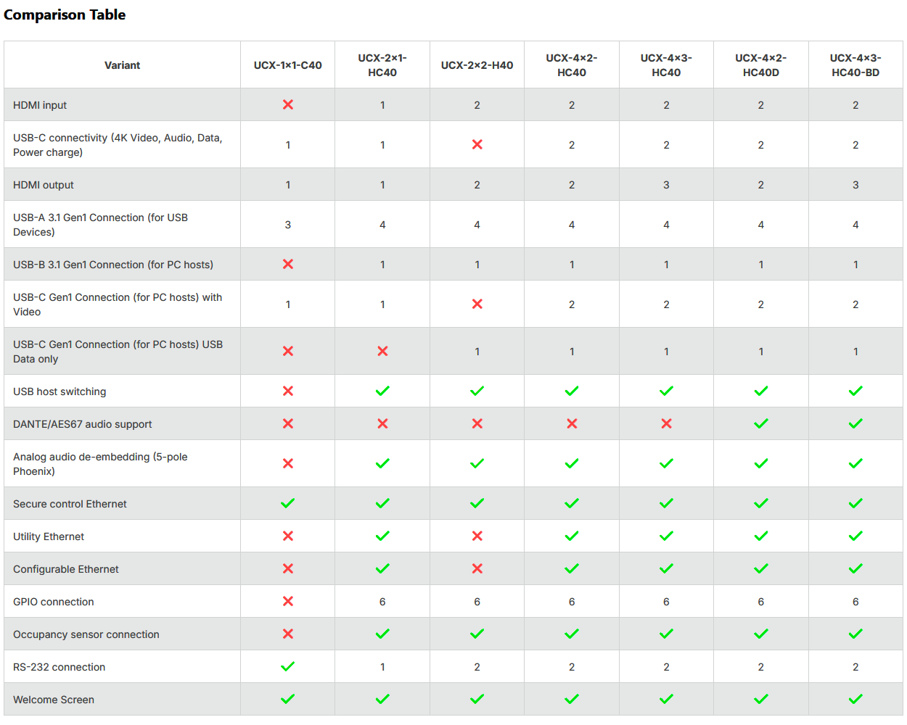The height and width of the screenshot is (725, 907).
Task: Click the HDMI output row label
Action: coord(44,185)
